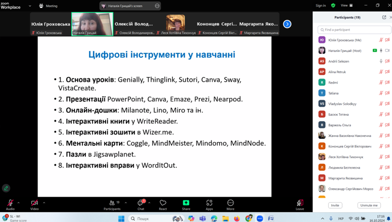Open the React emoji menu
This screenshot has height=222, width=392.
163,203
